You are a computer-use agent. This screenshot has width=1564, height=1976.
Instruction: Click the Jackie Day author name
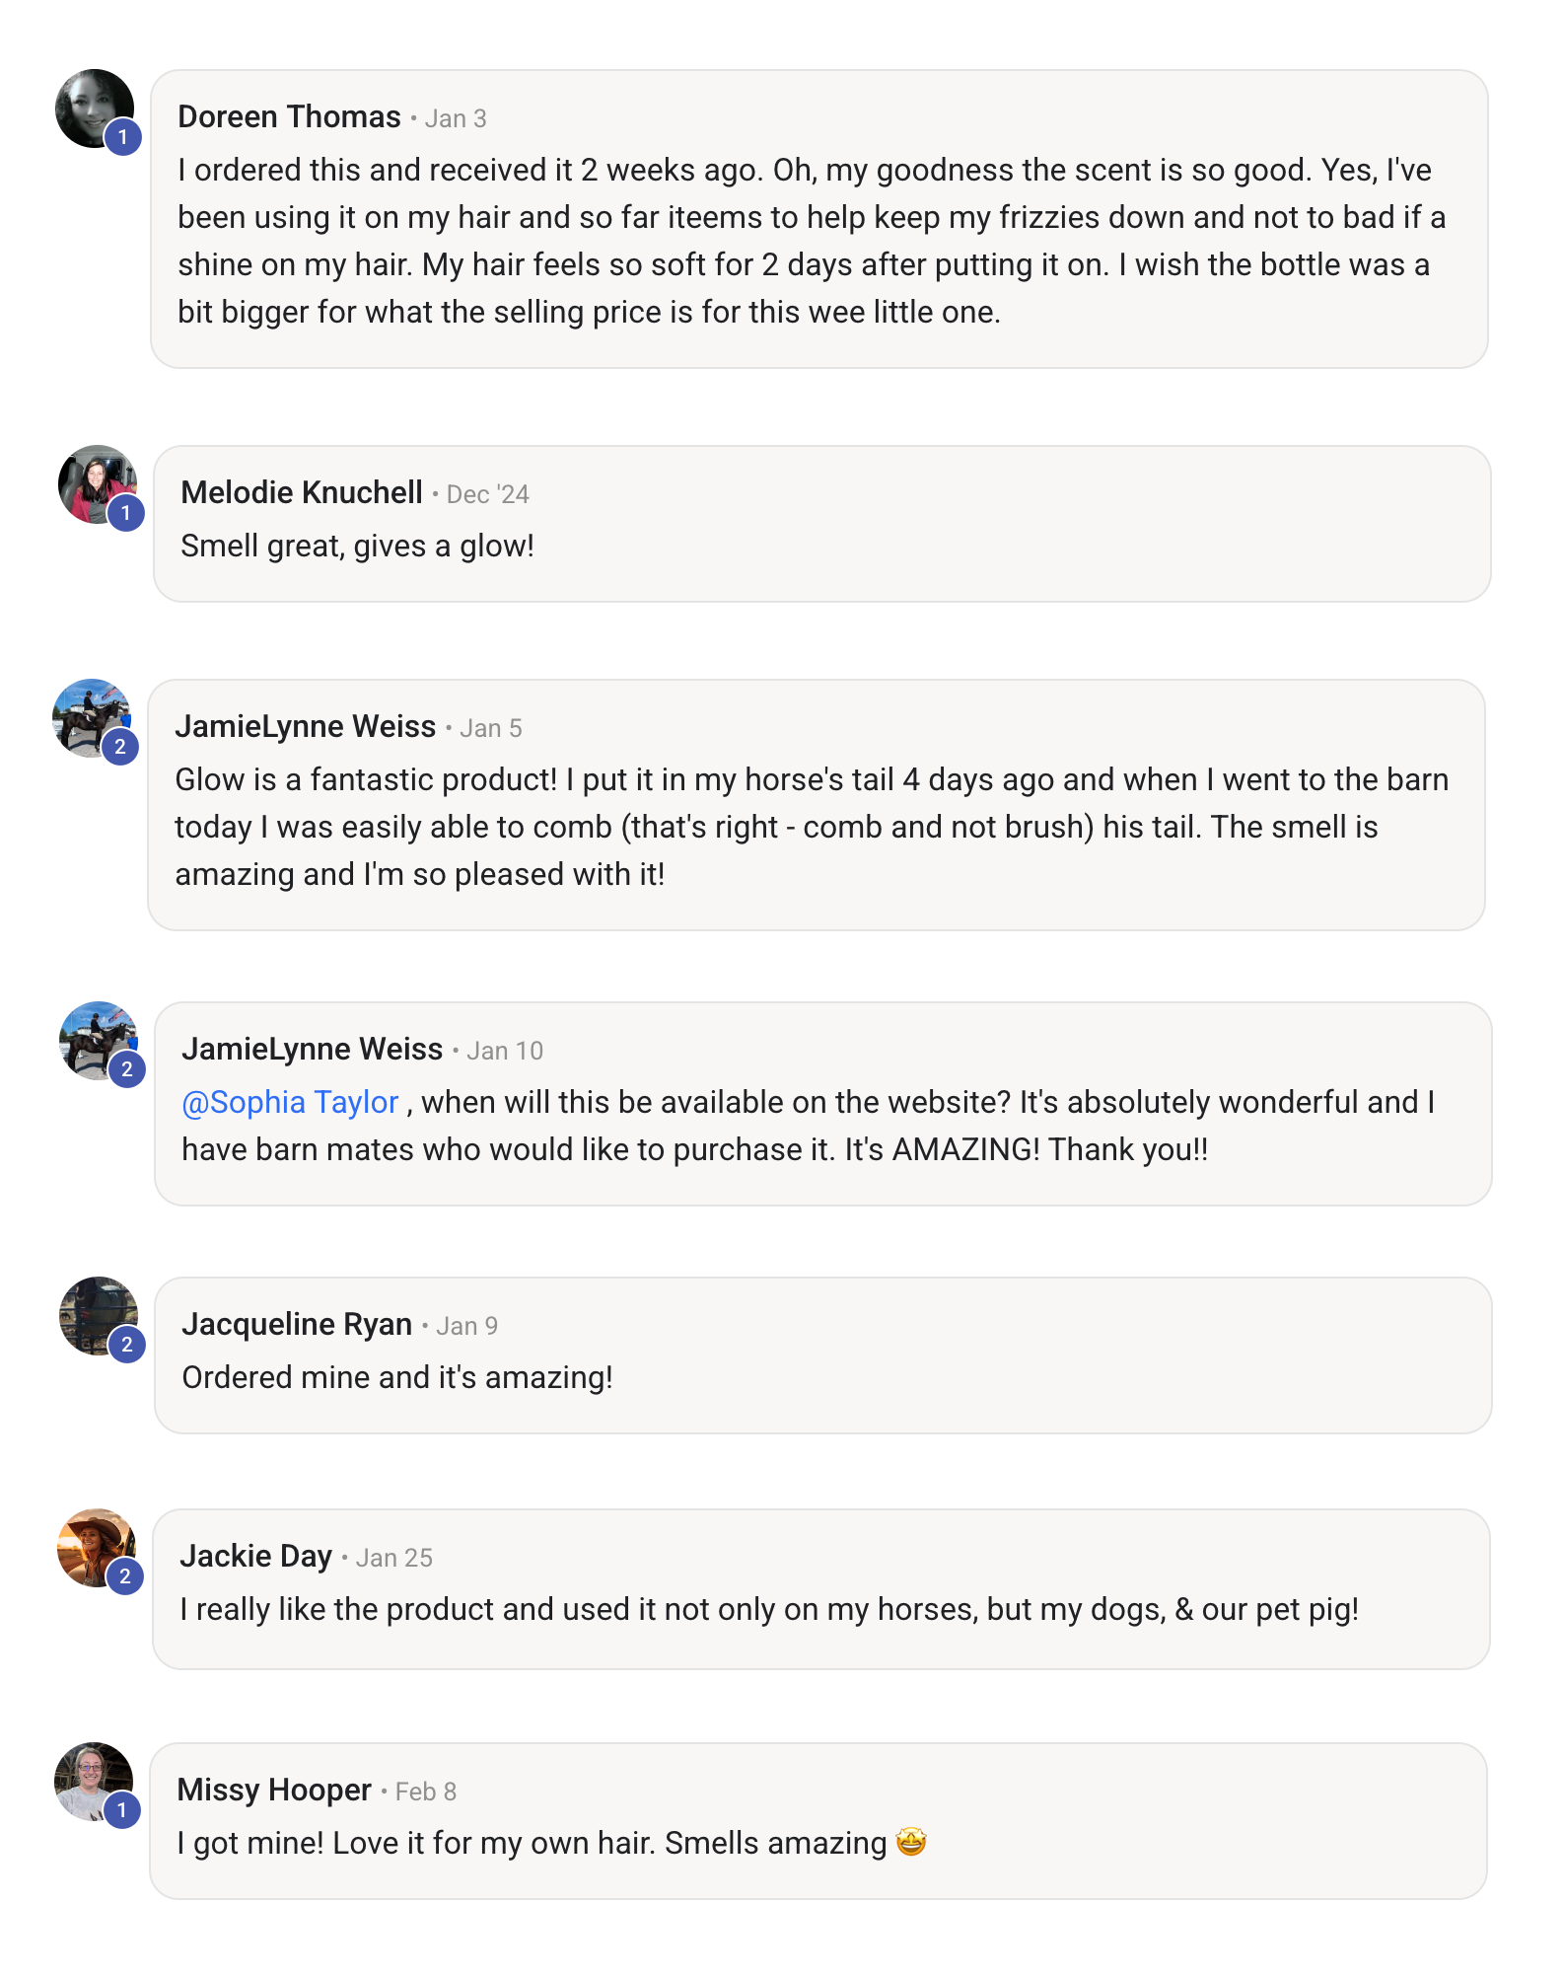255,1556
